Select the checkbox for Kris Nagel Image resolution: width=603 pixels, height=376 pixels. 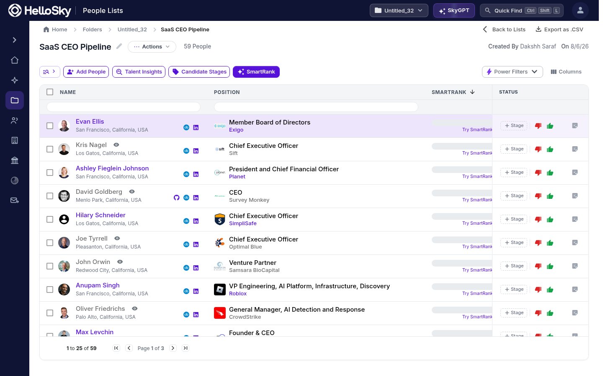[x=50, y=149]
